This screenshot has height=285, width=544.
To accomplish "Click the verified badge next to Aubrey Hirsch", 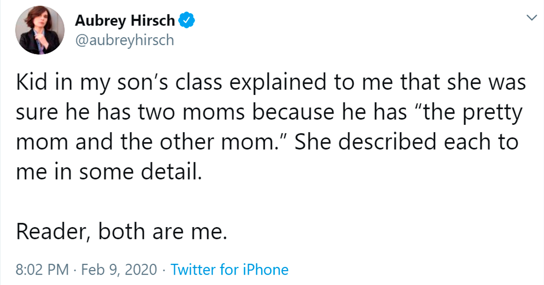I will point(186,19).
